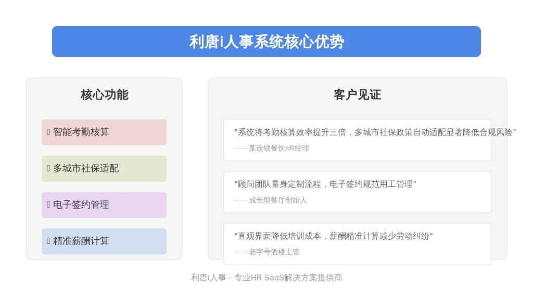Click the title banner 利唐i人事系统核心优势

point(266,42)
